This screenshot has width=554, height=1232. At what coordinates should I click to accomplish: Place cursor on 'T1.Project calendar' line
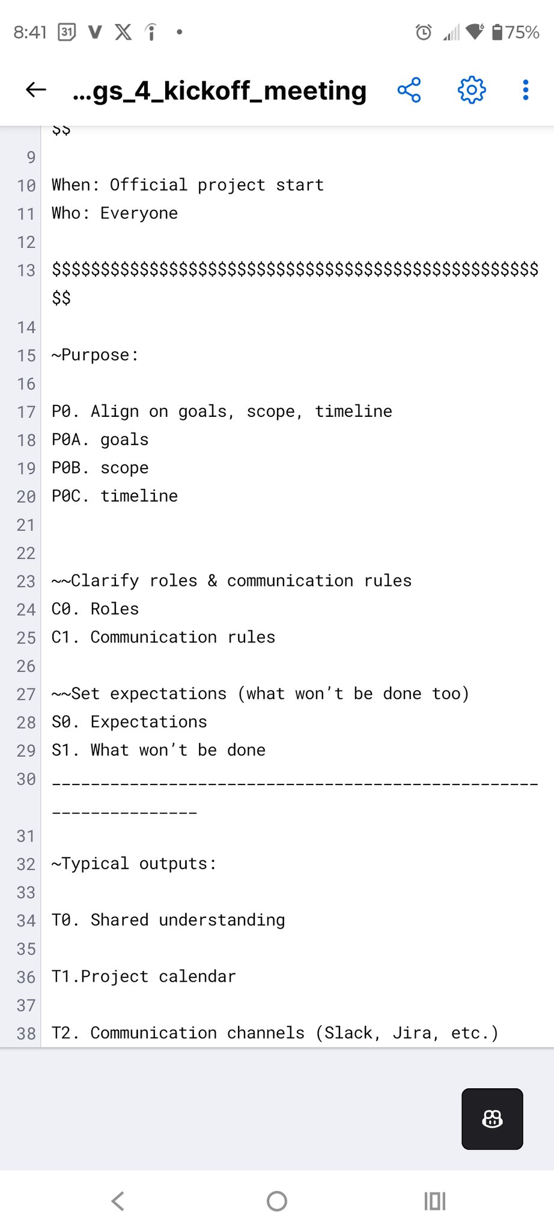click(x=144, y=976)
